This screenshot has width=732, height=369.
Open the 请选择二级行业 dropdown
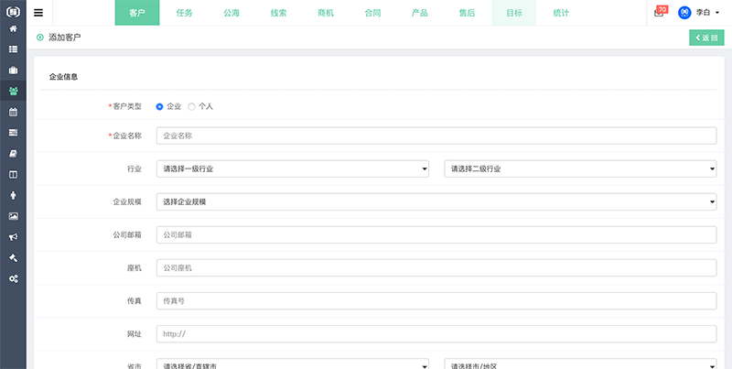coord(579,168)
